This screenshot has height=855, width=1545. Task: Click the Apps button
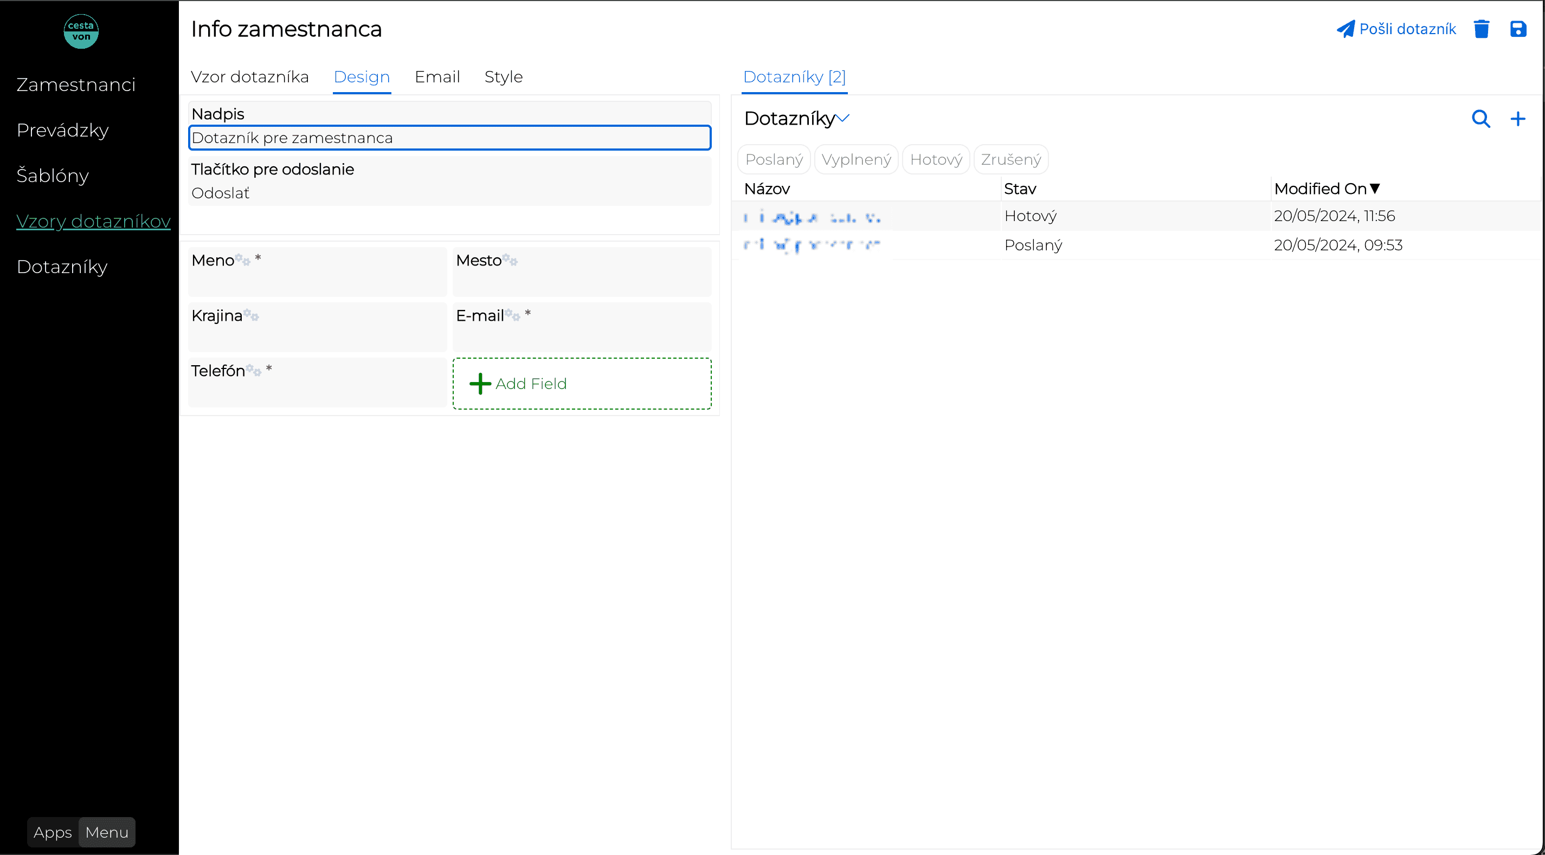click(x=53, y=832)
